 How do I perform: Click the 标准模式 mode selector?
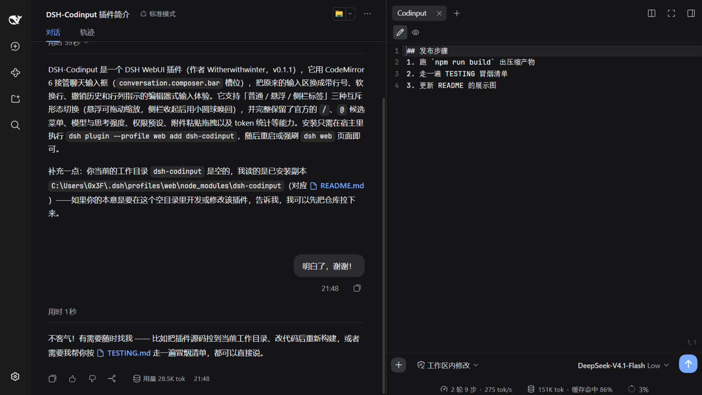[x=158, y=14]
